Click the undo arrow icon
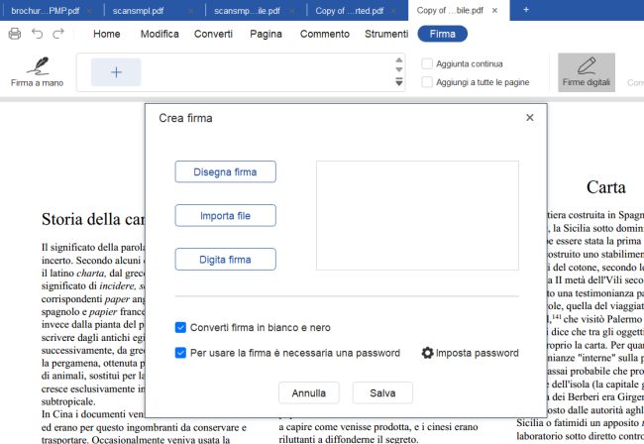The height and width of the screenshot is (444, 644). tap(37, 34)
